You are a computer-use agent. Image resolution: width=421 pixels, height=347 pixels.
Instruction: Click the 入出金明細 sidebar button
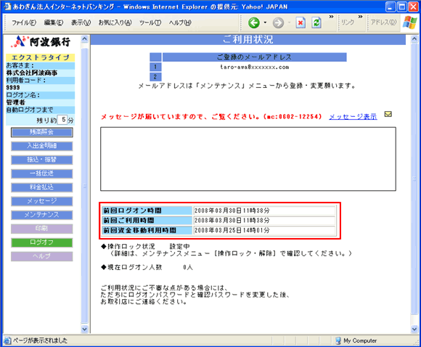coord(41,146)
